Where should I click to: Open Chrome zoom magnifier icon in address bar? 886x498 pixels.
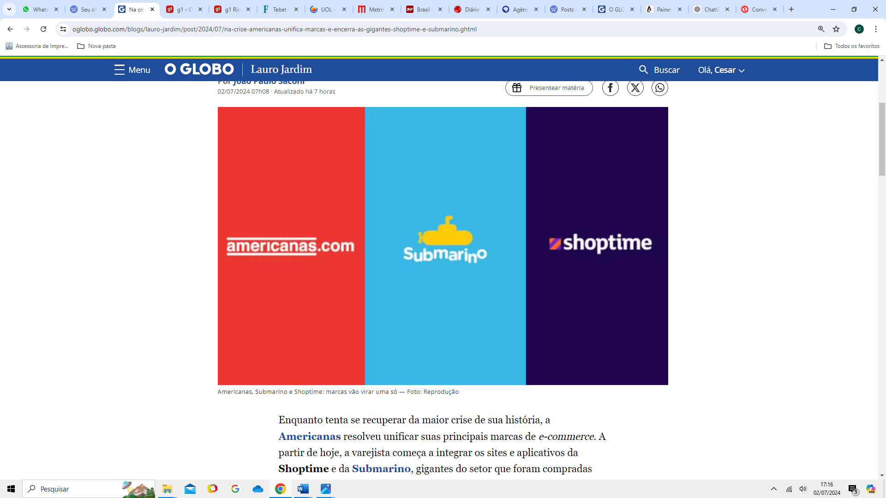(x=821, y=29)
